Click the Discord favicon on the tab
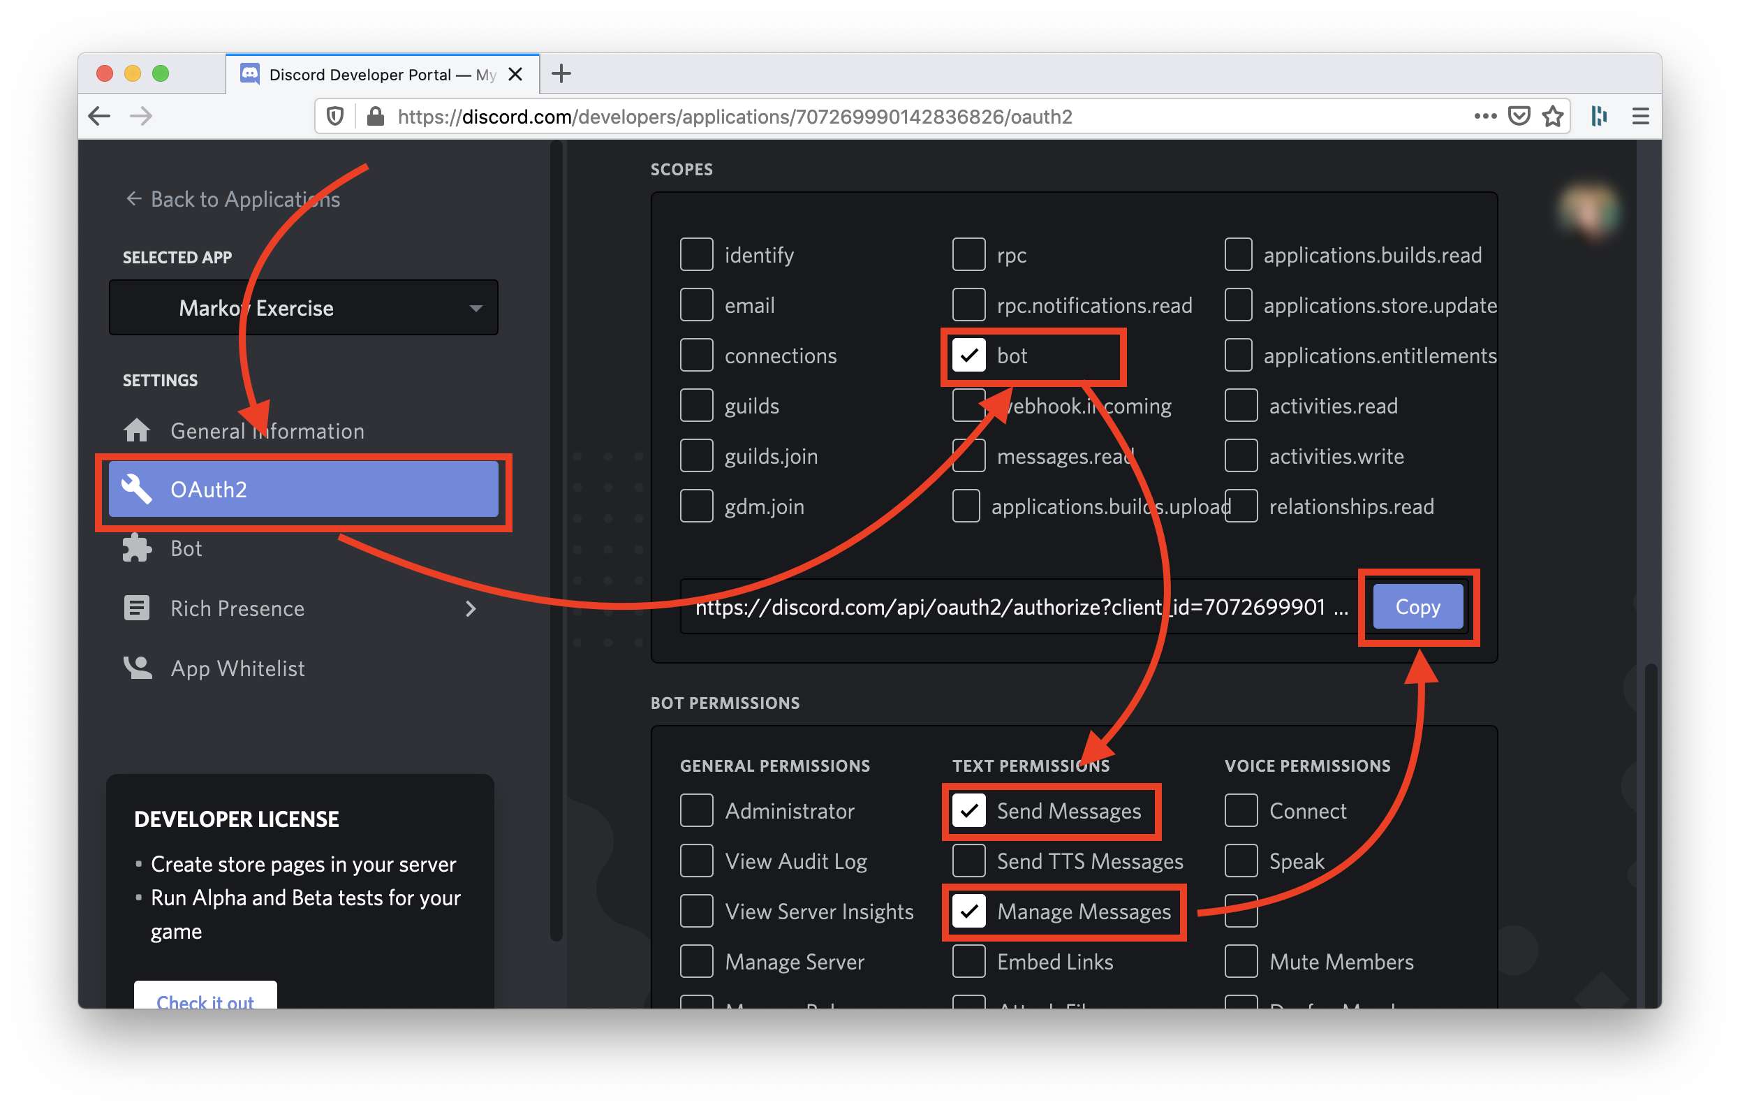This screenshot has height=1112, width=1740. click(x=250, y=74)
